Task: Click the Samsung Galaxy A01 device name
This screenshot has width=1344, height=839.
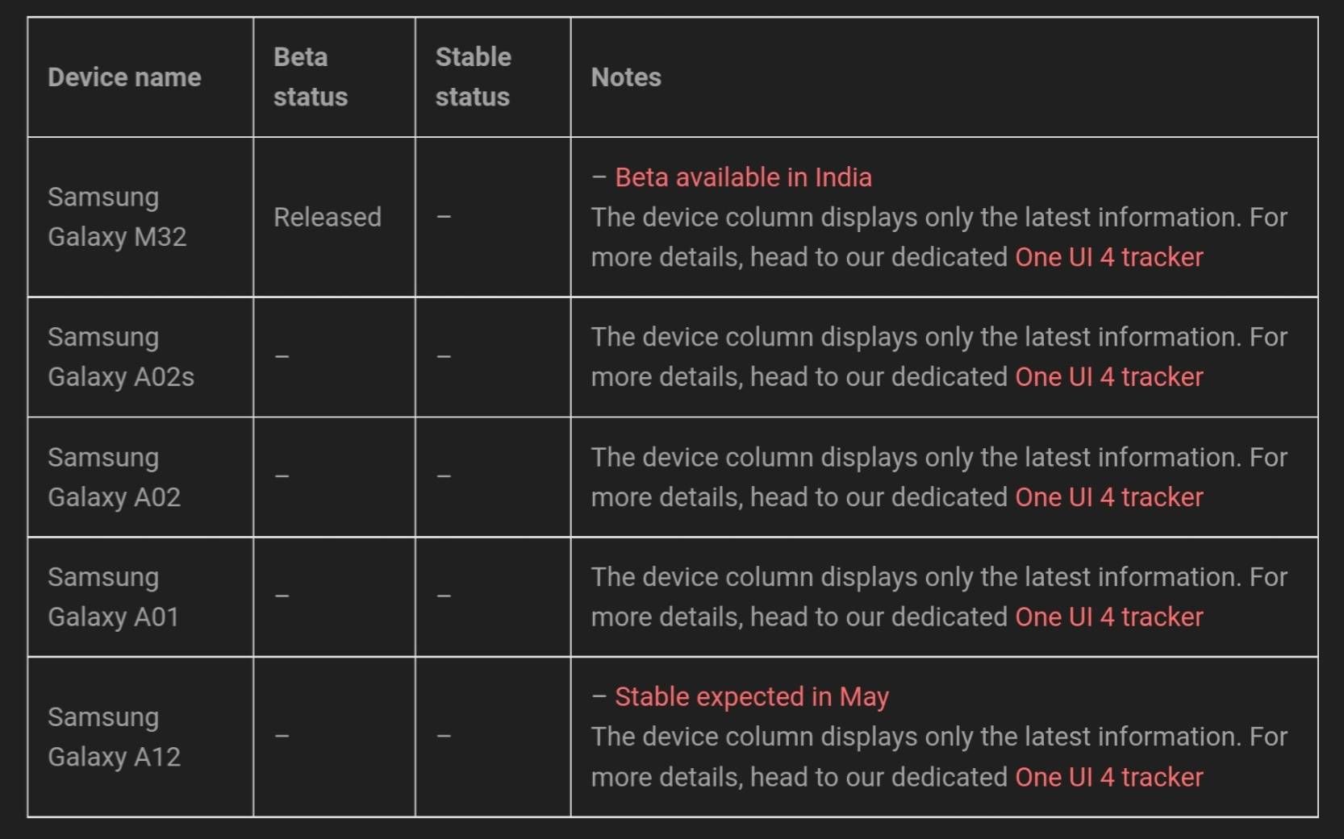Action: pyautogui.click(x=113, y=597)
